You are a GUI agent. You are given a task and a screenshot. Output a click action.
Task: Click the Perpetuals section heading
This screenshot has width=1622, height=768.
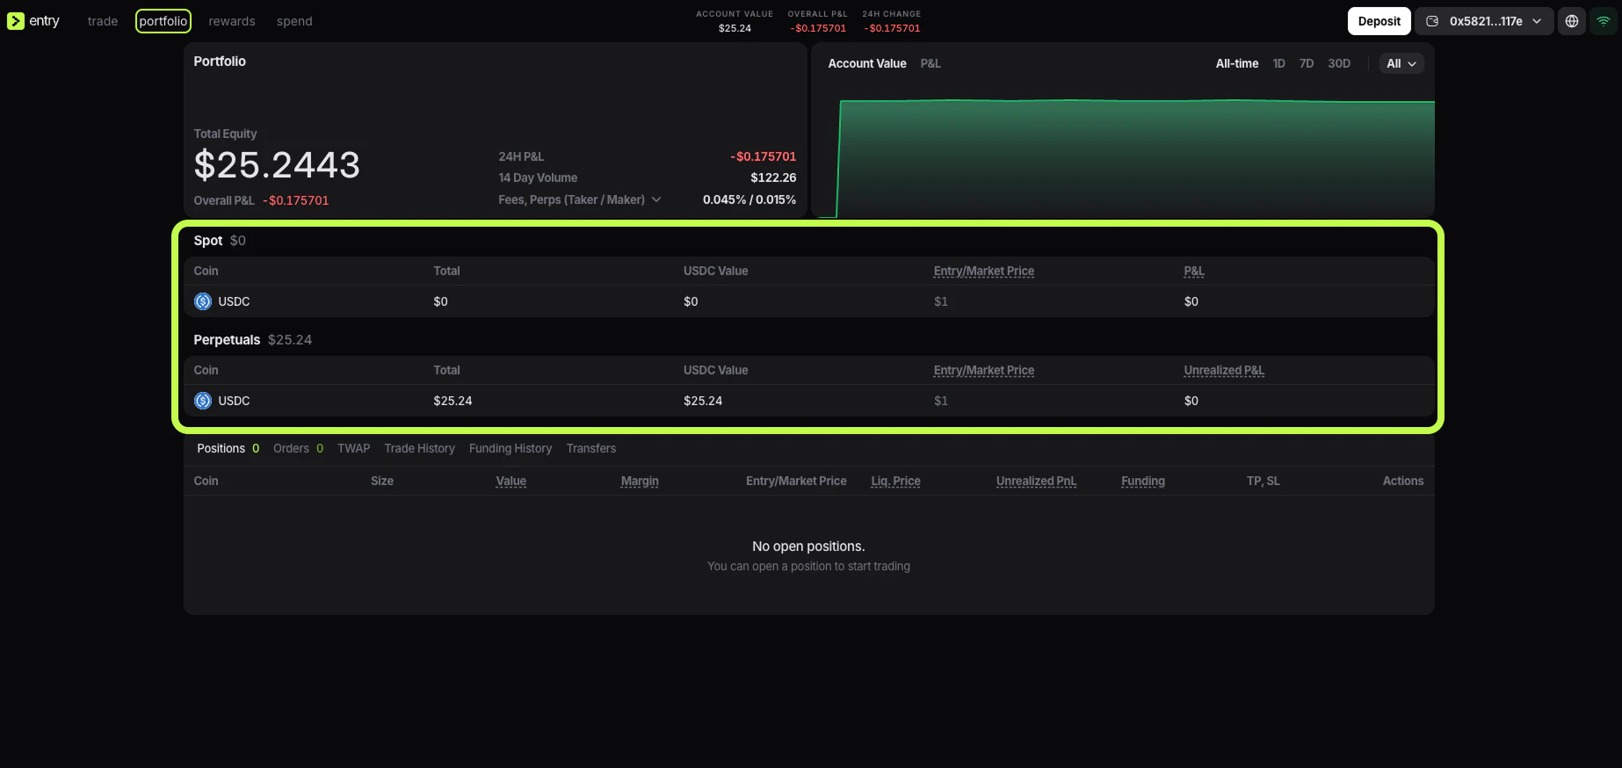(227, 340)
